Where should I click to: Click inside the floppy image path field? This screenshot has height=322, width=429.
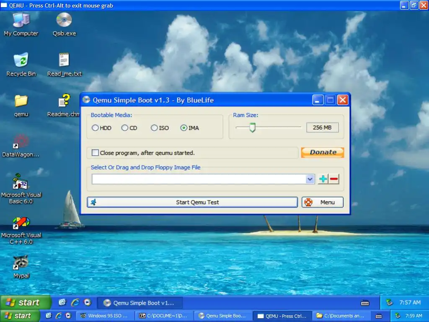point(199,179)
